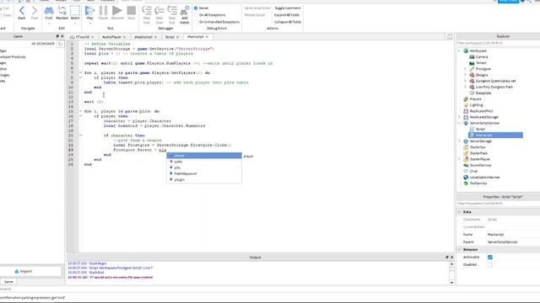Image resolution: width=540 pixels, height=303 pixels.
Task: Click the Explorer filter workspace field
Action: [x=498, y=43]
